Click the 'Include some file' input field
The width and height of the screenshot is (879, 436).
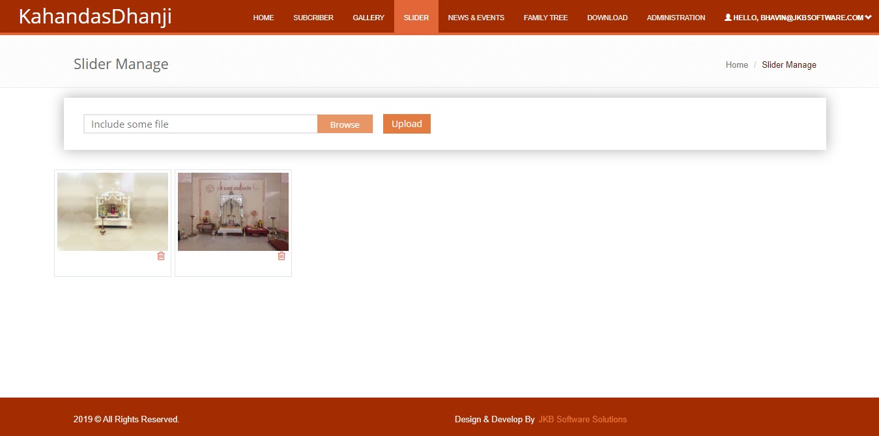pos(200,124)
